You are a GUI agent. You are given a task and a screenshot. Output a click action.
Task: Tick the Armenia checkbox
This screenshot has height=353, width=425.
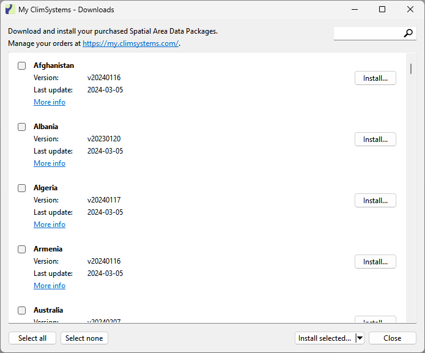(x=21, y=249)
